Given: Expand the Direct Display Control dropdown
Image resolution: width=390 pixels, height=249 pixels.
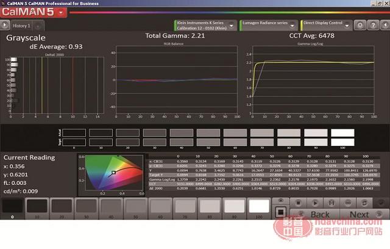Looking at the screenshot, I should tap(347, 26).
